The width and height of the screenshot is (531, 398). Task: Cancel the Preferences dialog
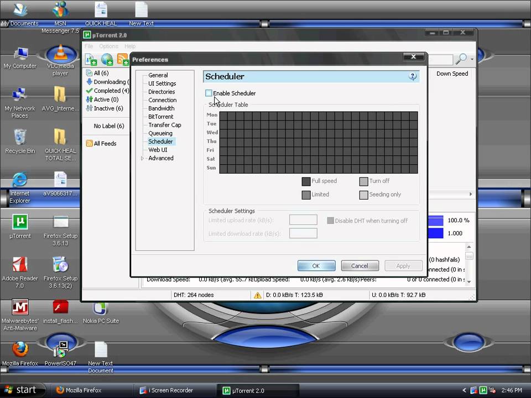(360, 266)
